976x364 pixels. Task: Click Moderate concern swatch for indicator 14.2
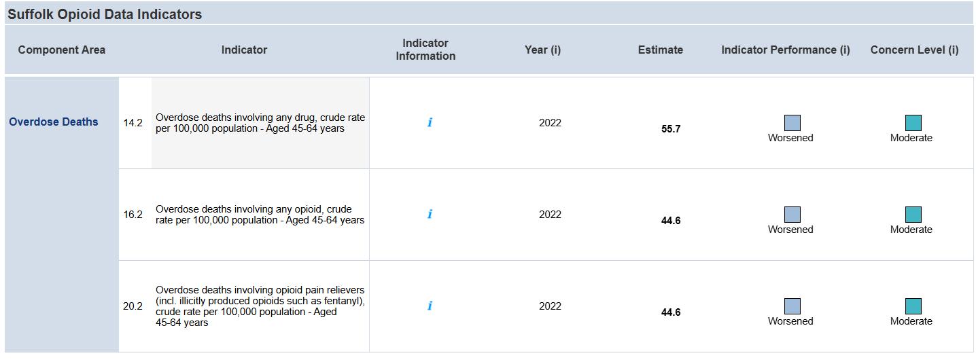tap(913, 123)
